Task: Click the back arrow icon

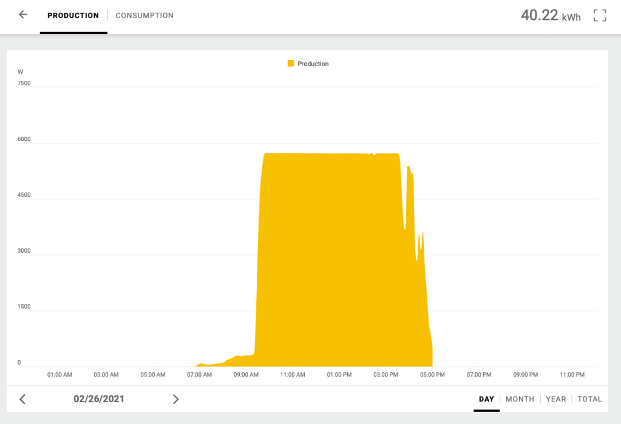Action: coord(23,15)
